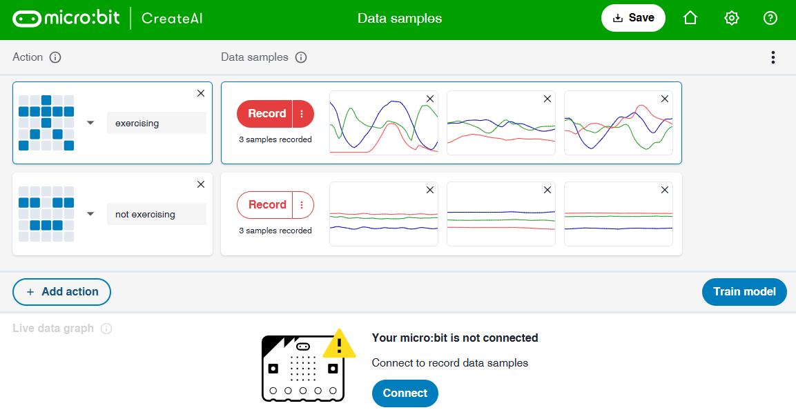Click the Add action button
The image size is (796, 419).
tap(61, 291)
